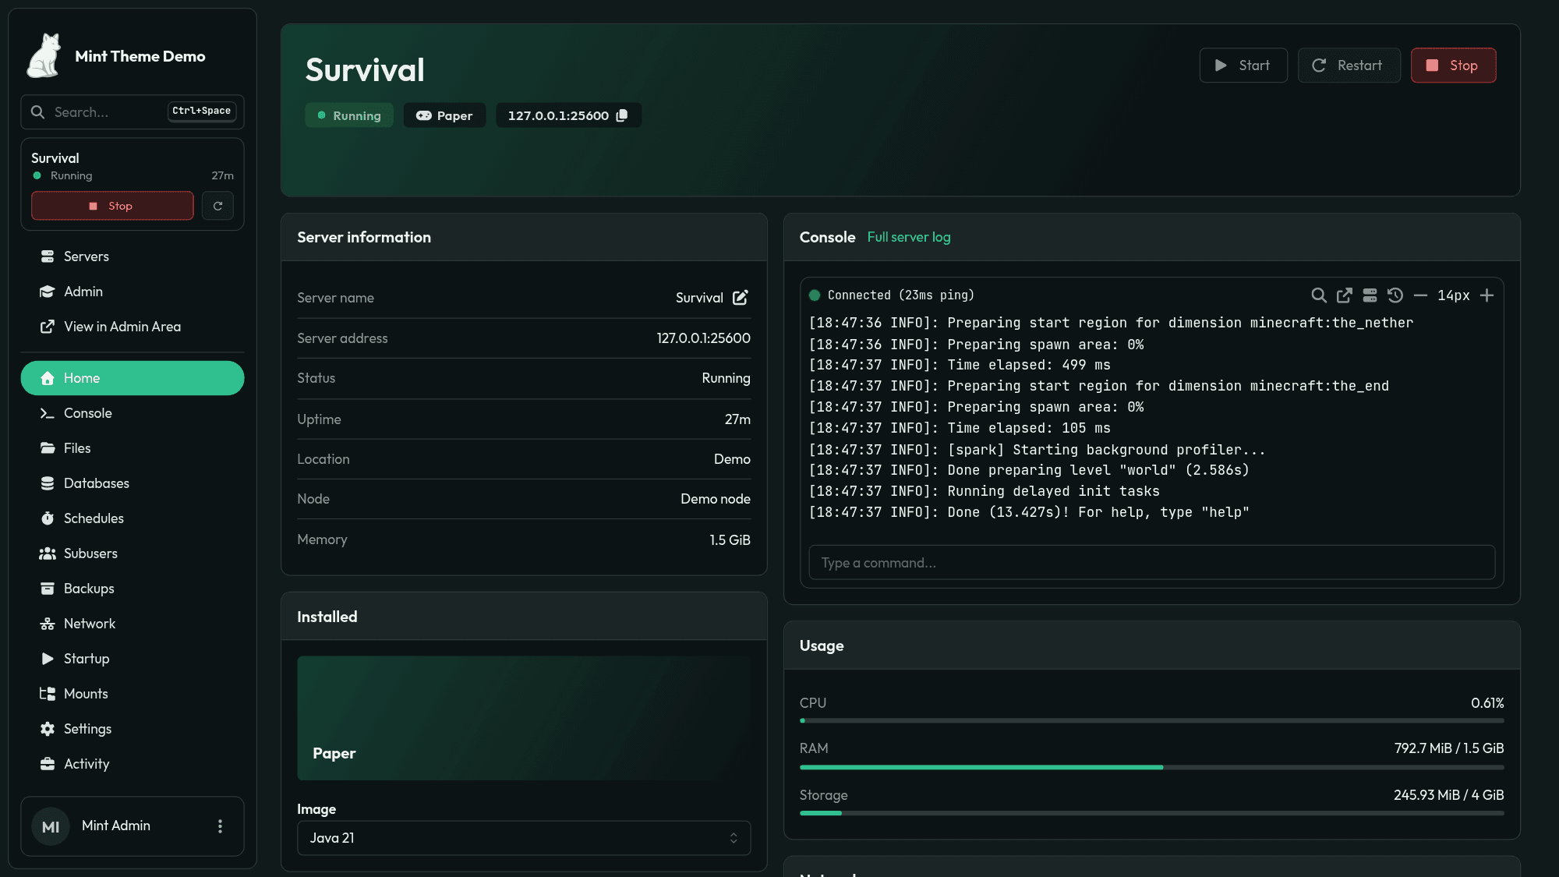Open Mounts page
The width and height of the screenshot is (1559, 877).
(x=133, y=694)
